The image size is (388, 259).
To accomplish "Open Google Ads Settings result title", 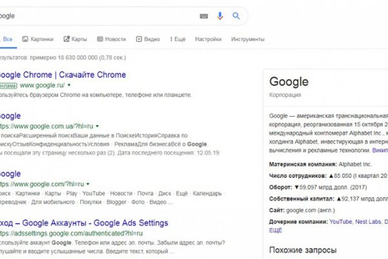I will 84,222.
